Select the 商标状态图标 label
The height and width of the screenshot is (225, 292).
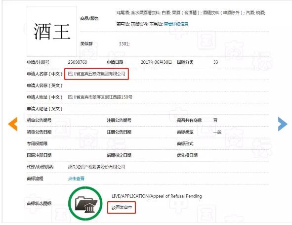(39, 203)
